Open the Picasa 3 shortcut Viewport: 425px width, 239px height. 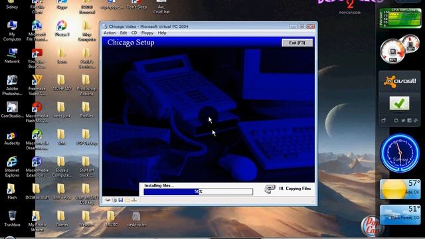(62, 29)
